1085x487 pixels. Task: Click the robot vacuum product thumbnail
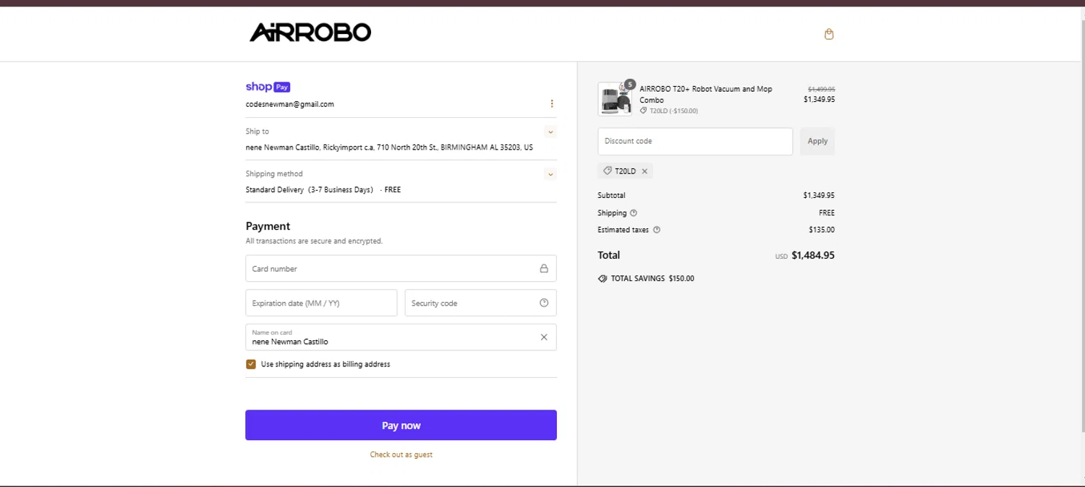[x=616, y=99]
